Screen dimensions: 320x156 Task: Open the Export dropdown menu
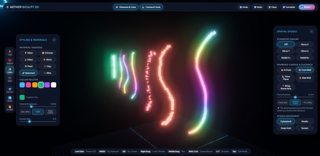click(x=307, y=7)
